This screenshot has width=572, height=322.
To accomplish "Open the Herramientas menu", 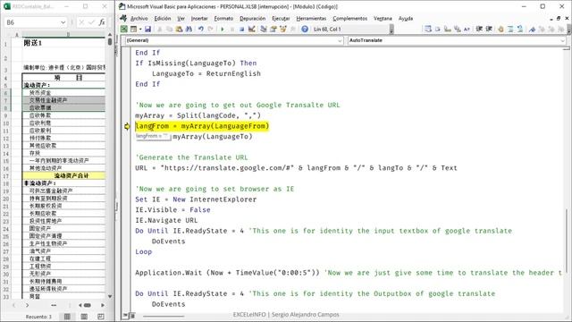I will [x=311, y=18].
